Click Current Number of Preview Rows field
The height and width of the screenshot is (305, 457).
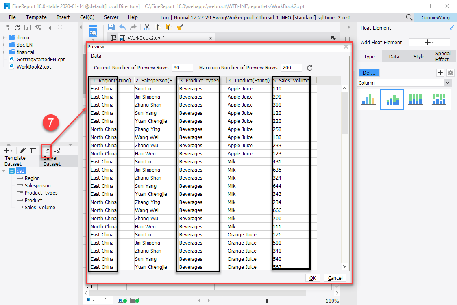tap(183, 68)
